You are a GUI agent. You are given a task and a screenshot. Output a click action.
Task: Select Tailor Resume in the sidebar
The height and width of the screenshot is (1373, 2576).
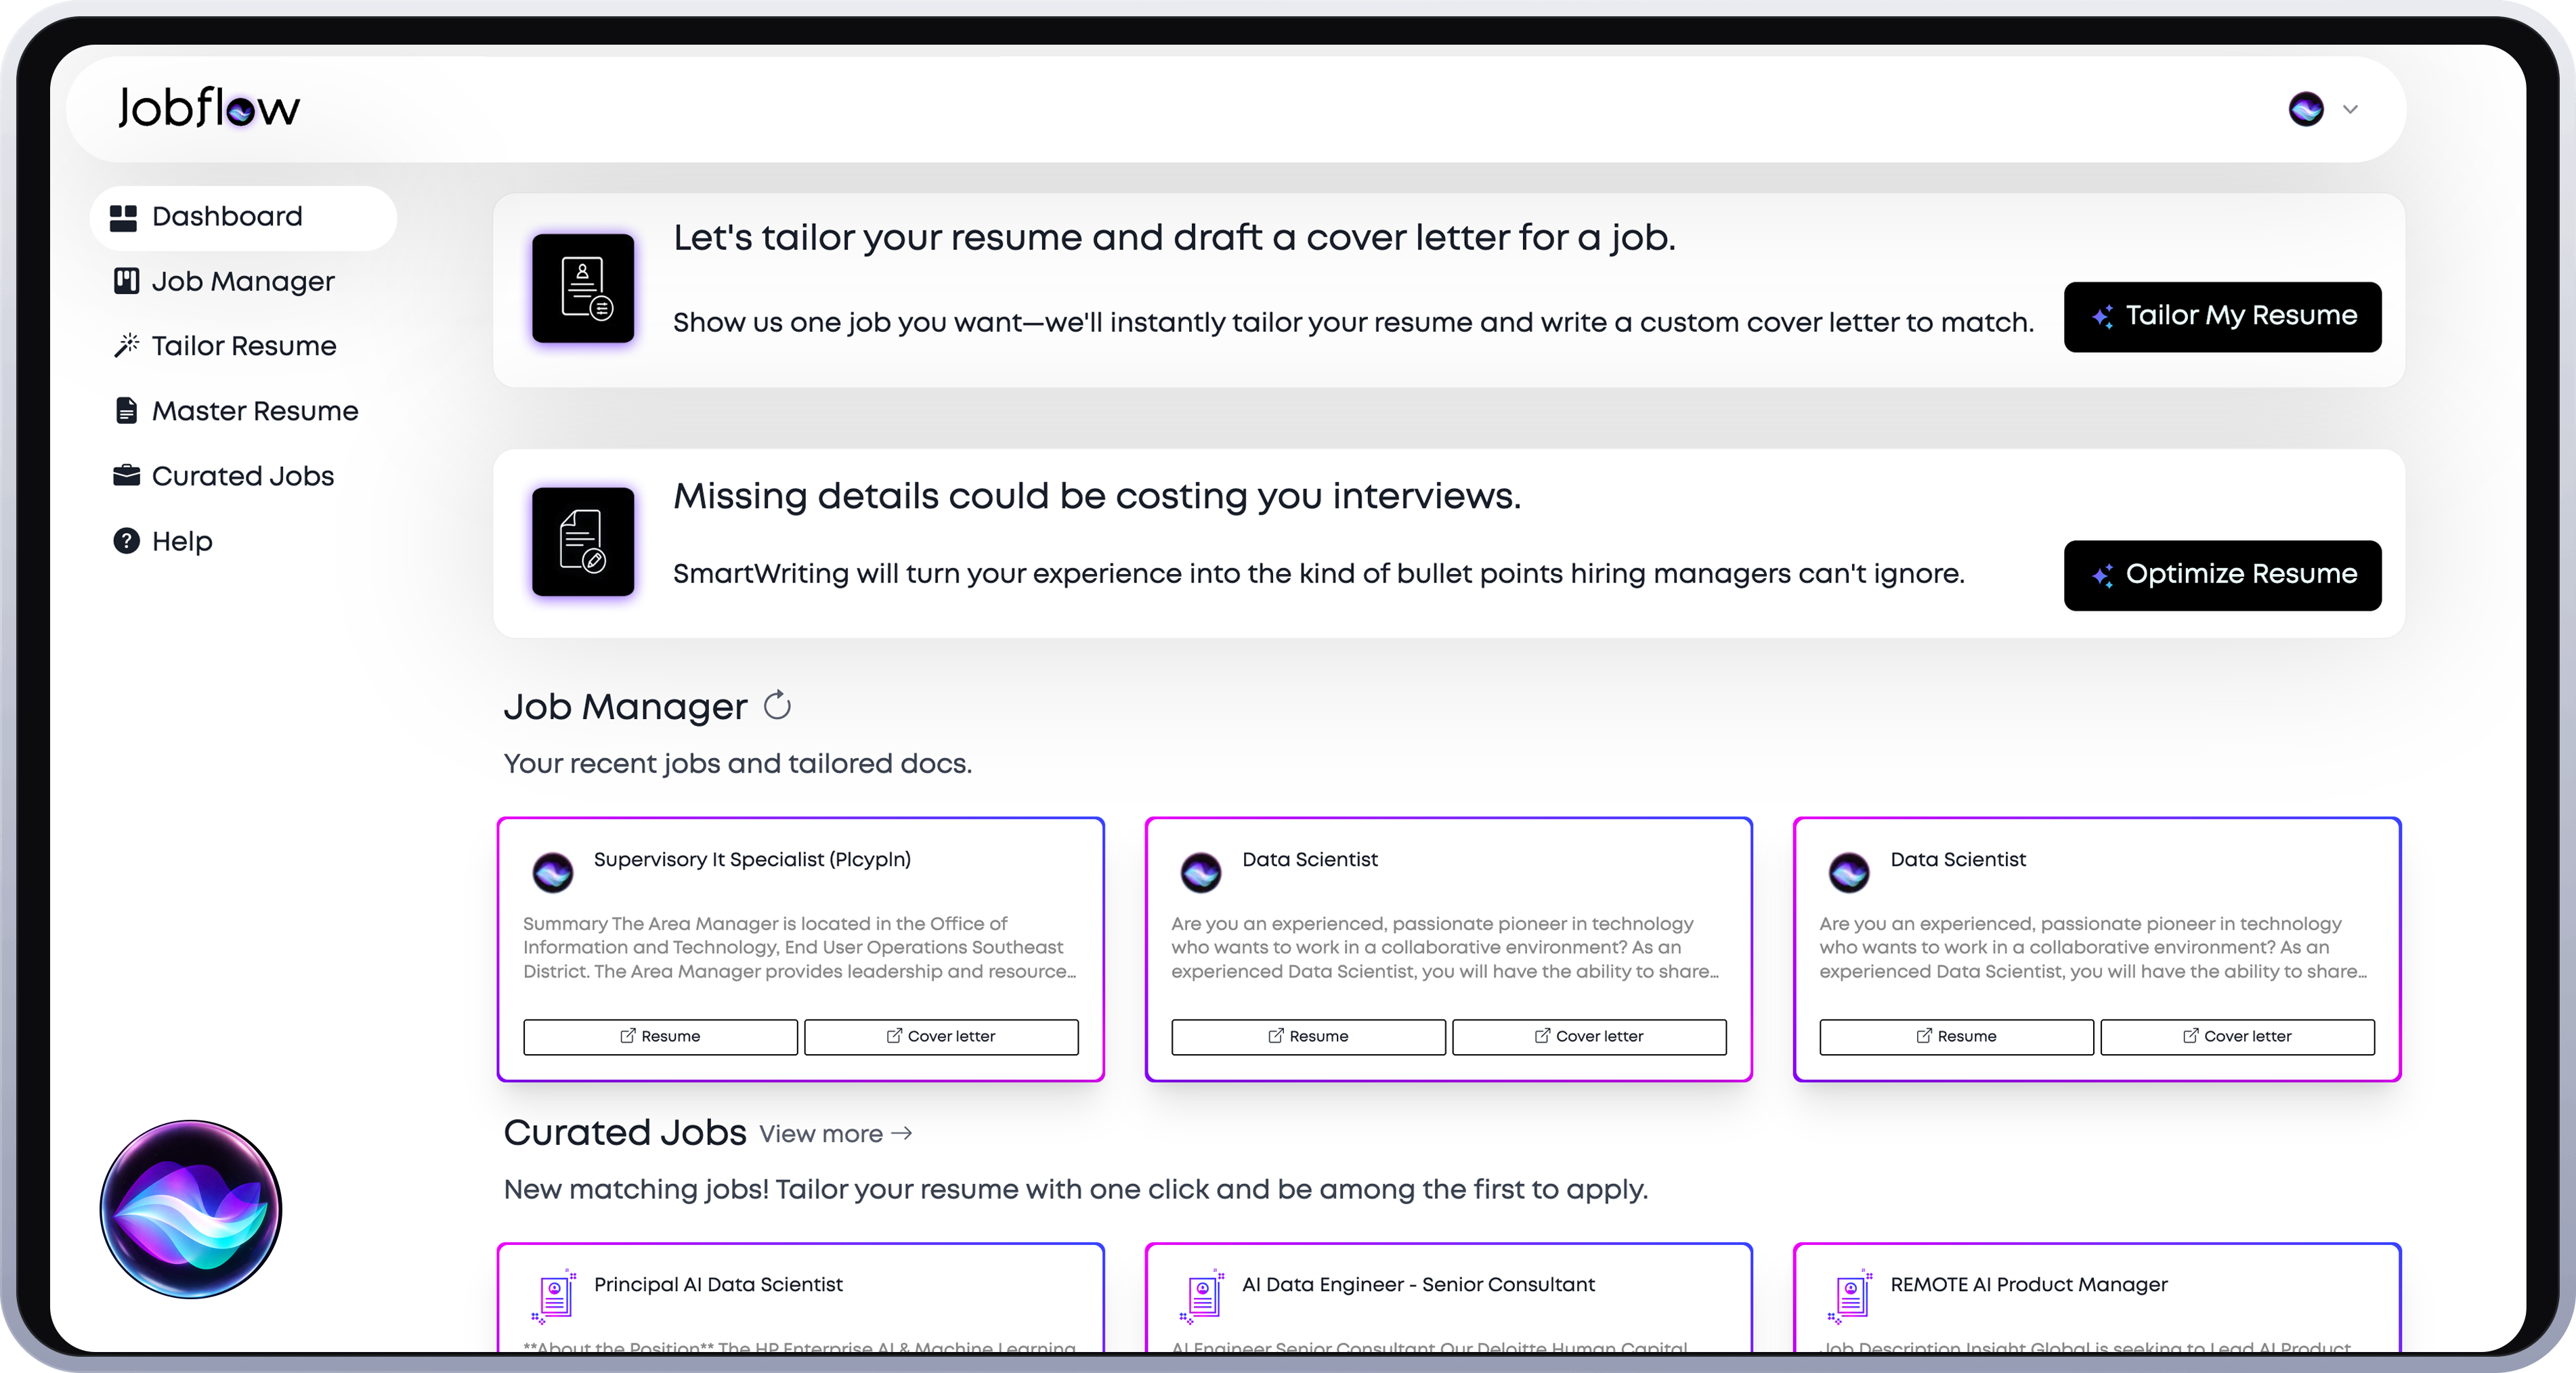(x=243, y=346)
